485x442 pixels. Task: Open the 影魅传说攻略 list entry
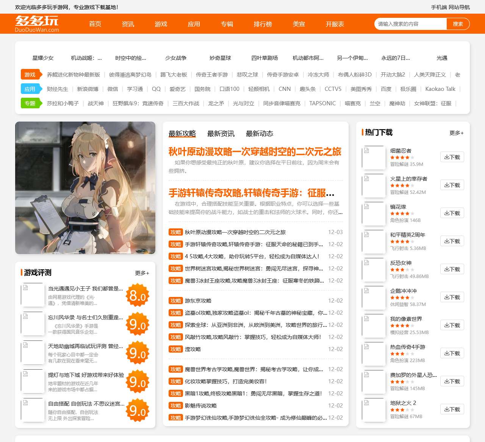coord(201,406)
